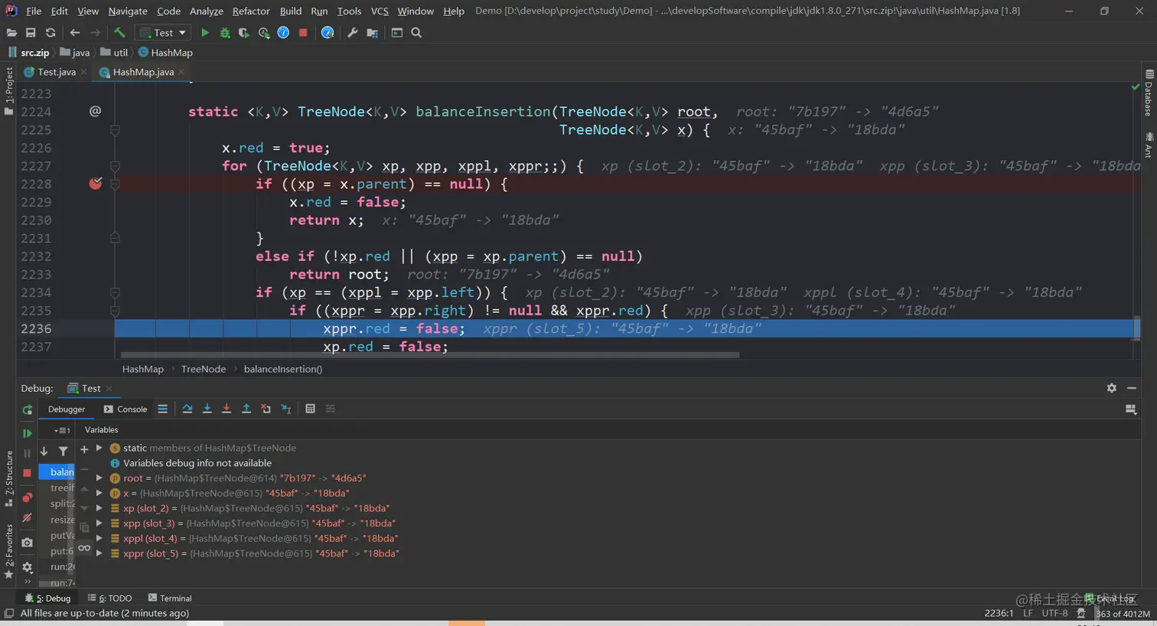Select the balanceInsertion stack frame
The height and width of the screenshot is (626, 1157).
pyautogui.click(x=57, y=472)
